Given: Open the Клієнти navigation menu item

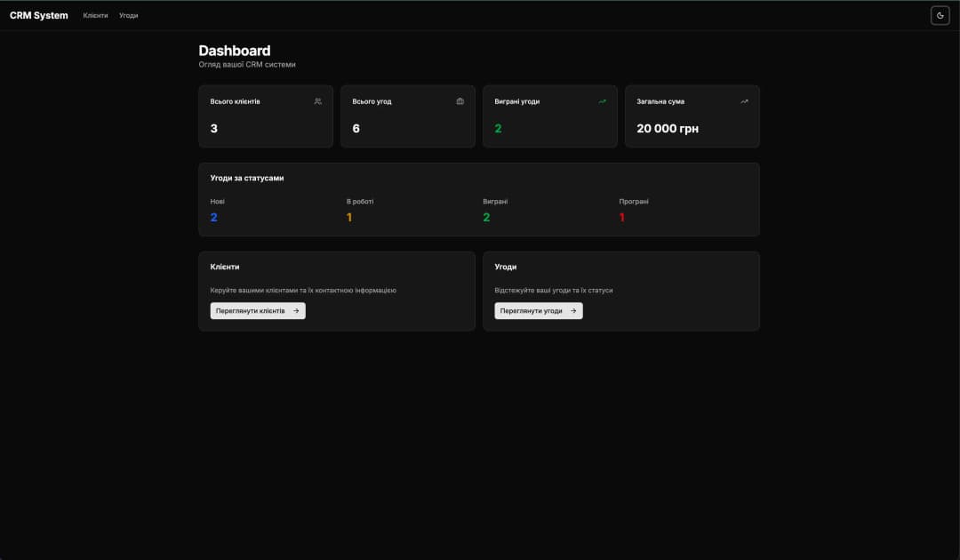Looking at the screenshot, I should [x=95, y=15].
